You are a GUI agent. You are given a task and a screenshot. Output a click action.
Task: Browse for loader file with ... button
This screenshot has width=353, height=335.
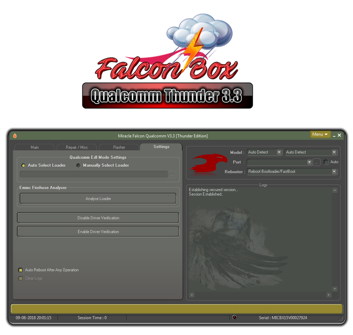tap(172, 175)
